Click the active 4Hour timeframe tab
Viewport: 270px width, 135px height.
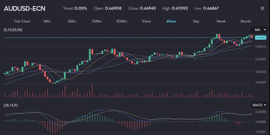171,21
